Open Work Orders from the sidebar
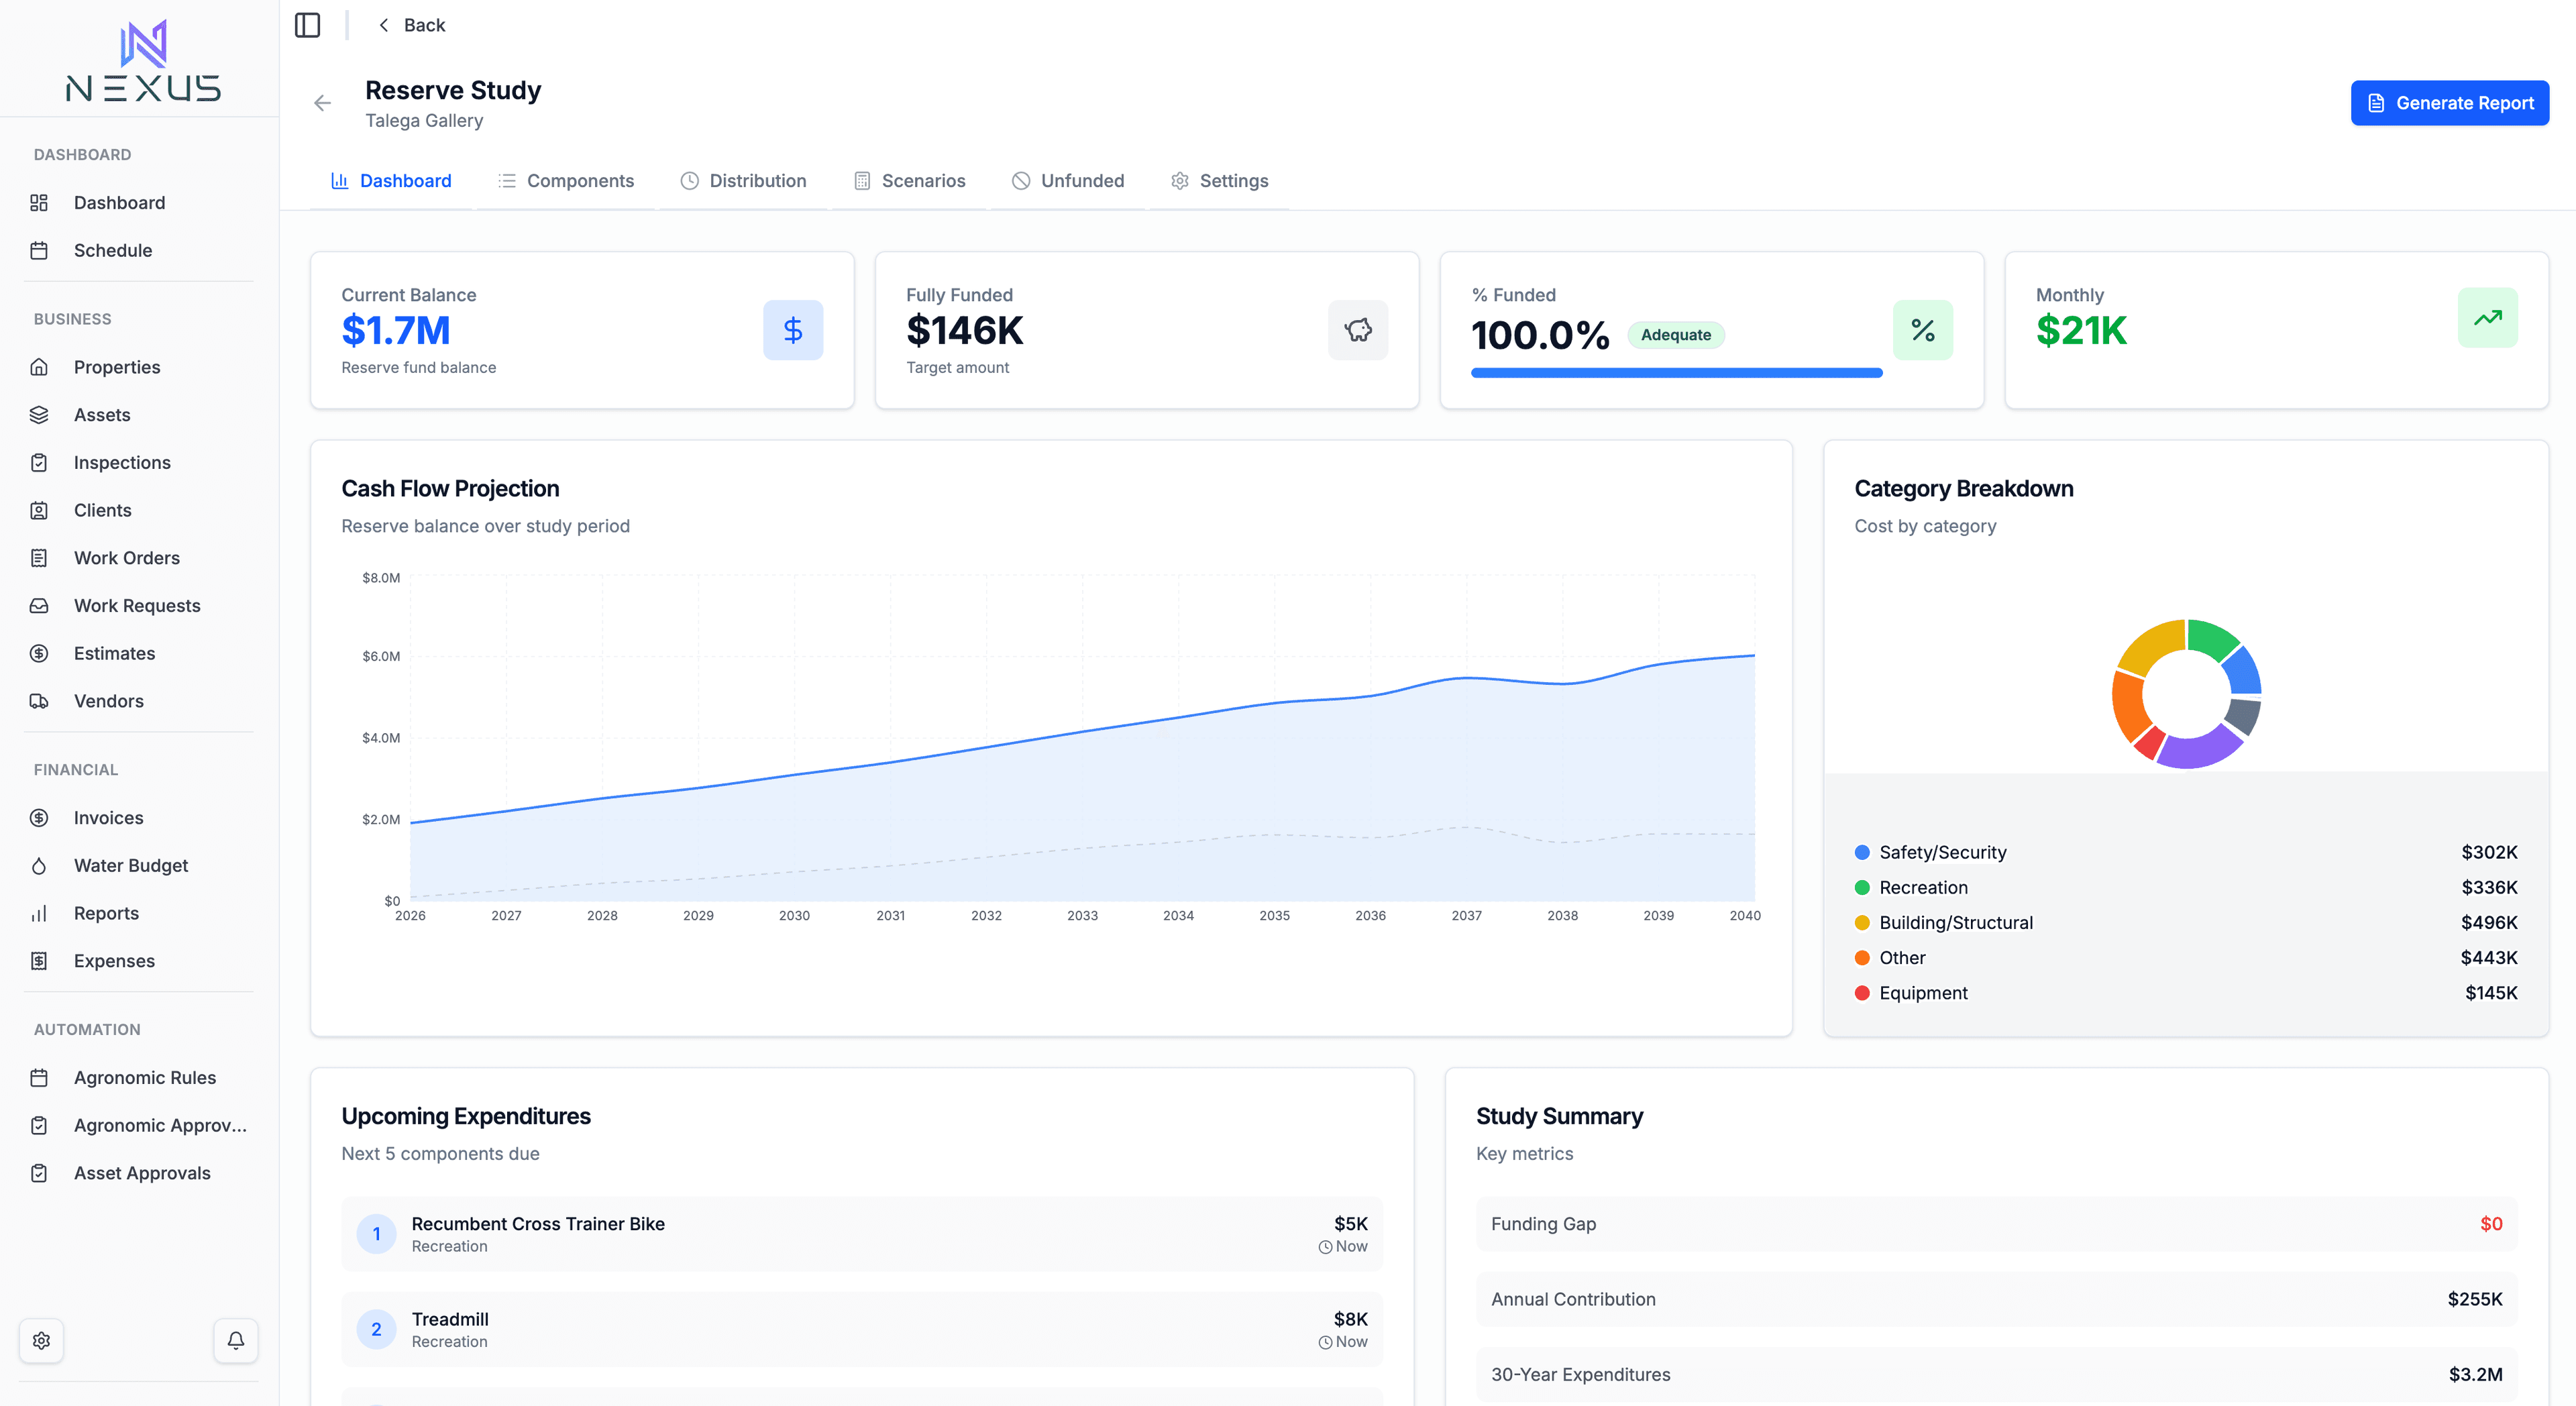Viewport: 2576px width, 1406px height. 126,557
